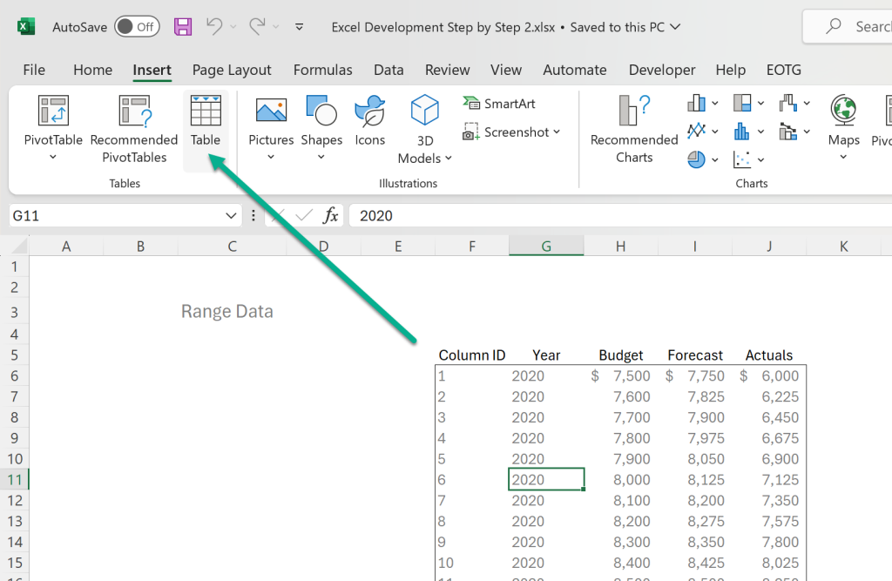Viewport: 892px width, 581px height.
Task: Open the file name saved-location dropdown
Action: pyautogui.click(x=675, y=27)
